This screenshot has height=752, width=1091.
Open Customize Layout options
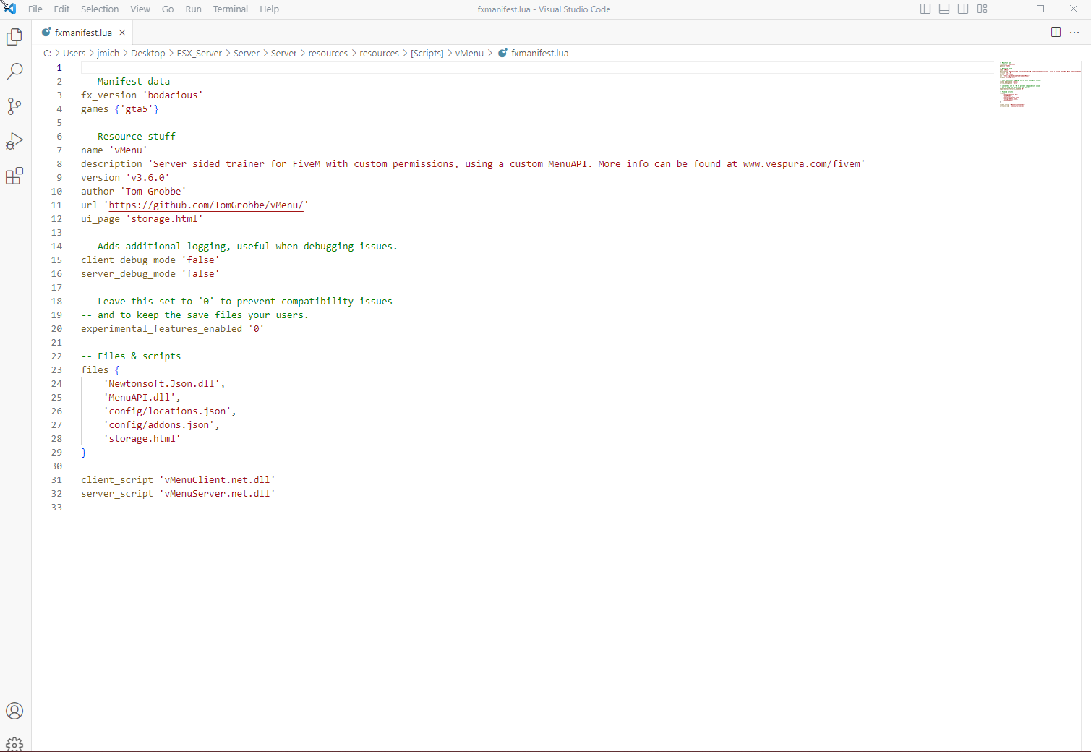point(982,9)
